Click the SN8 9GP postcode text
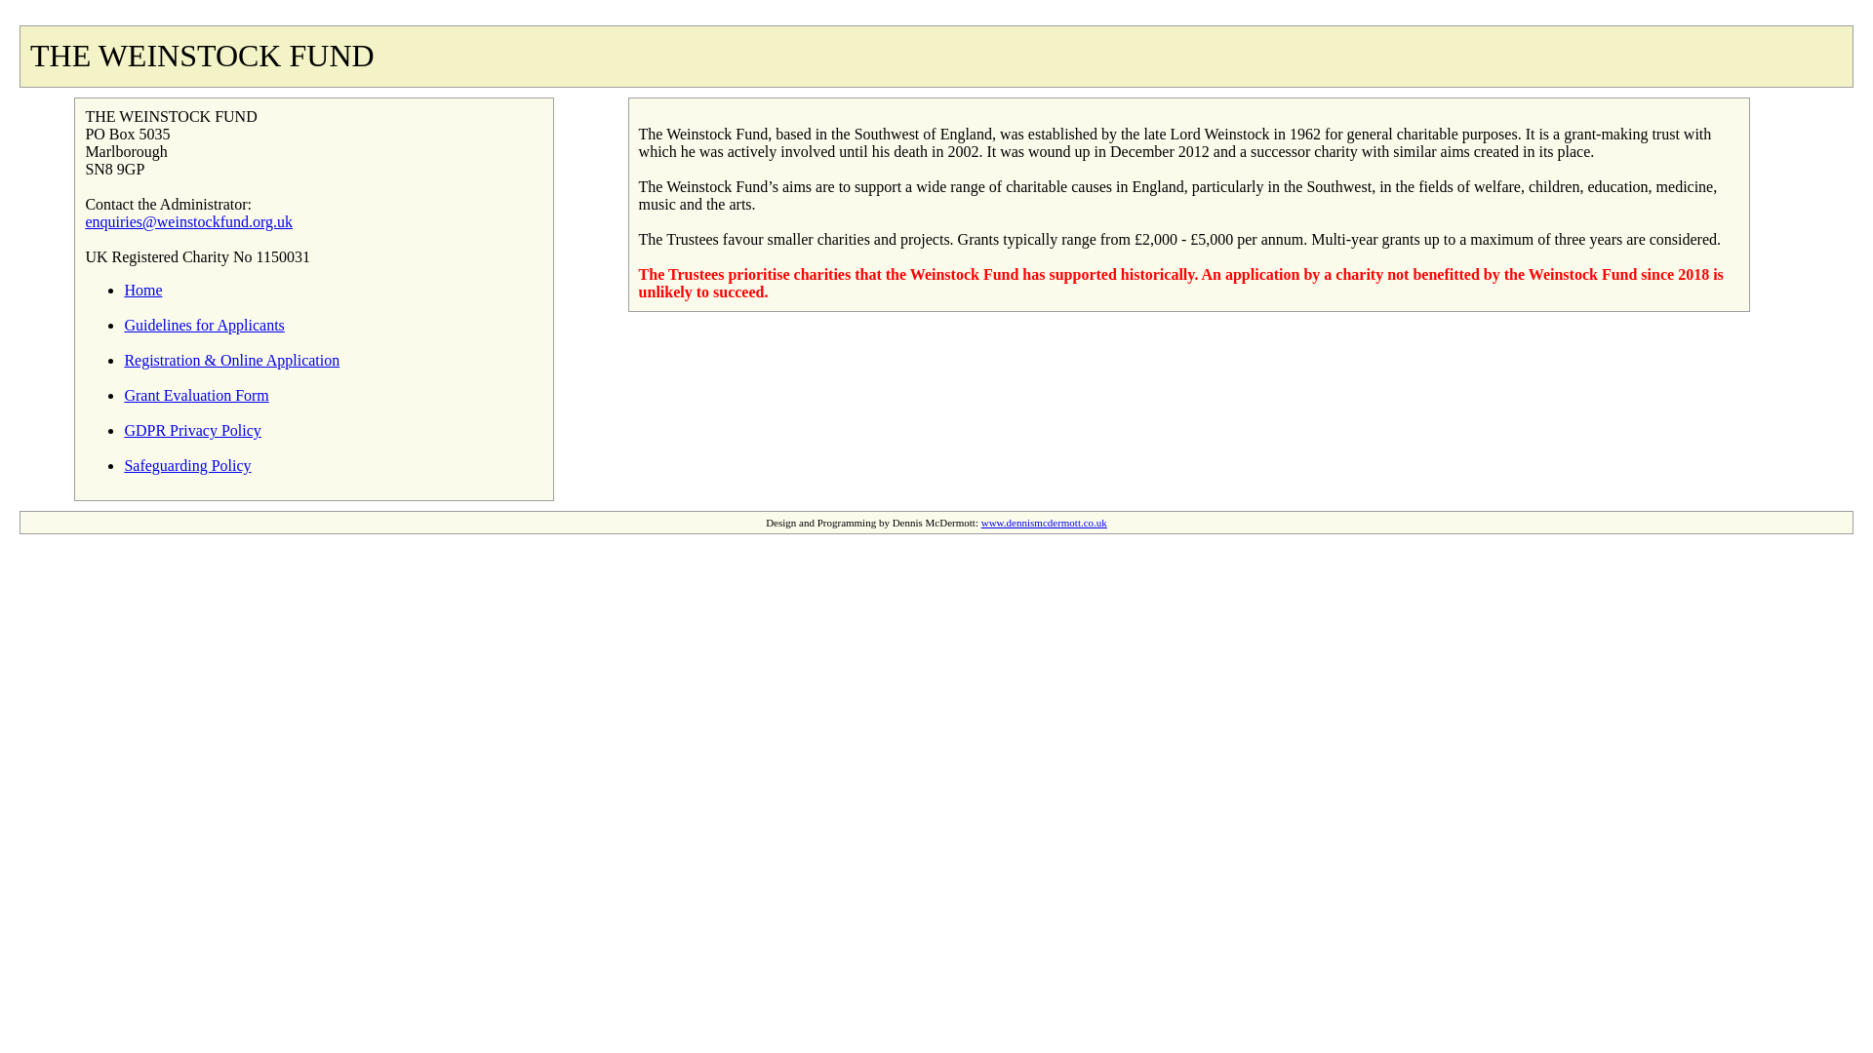Image resolution: width=1873 pixels, height=1053 pixels. [x=114, y=170]
